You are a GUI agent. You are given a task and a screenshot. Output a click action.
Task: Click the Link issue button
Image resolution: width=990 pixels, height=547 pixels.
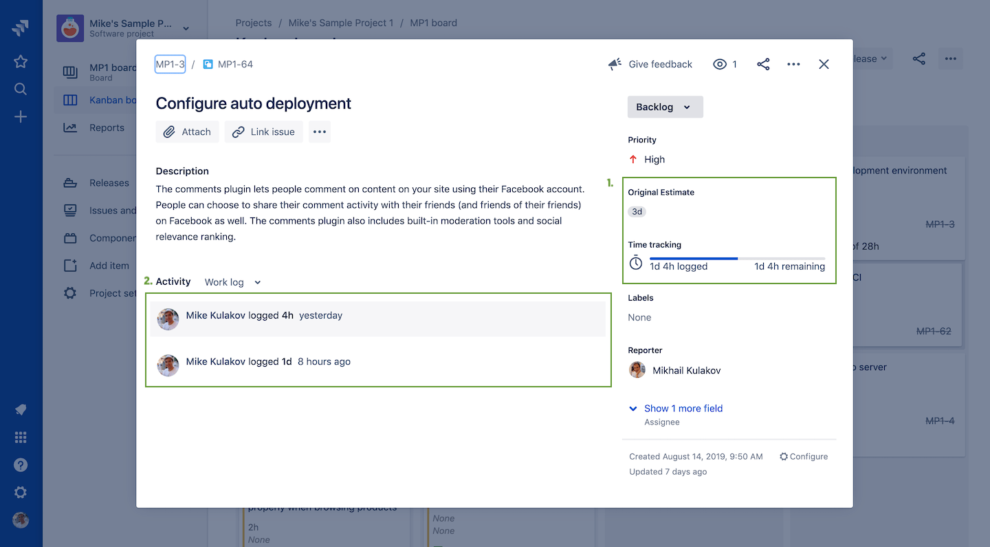point(264,132)
